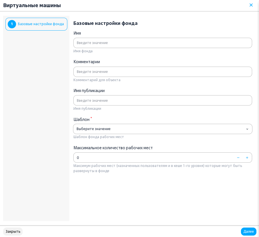Click the Базовые настройки фонда heading
Image resolution: width=259 pixels, height=237 pixels.
(105, 23)
